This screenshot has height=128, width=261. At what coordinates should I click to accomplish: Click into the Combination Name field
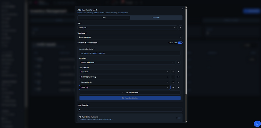(130, 53)
